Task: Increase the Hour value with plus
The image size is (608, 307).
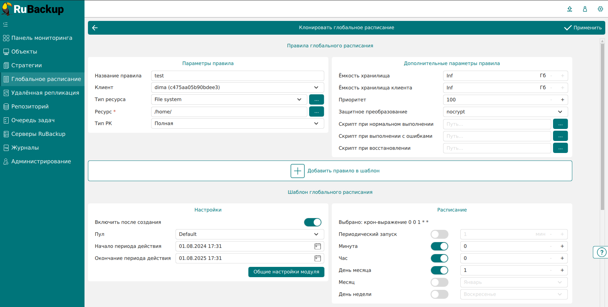Action: click(x=562, y=258)
